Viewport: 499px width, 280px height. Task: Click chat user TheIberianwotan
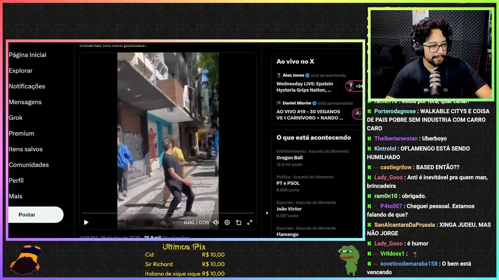tap(396, 138)
